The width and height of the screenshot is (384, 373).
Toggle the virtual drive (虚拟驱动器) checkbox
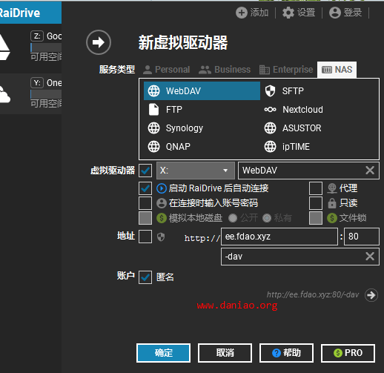[145, 171]
